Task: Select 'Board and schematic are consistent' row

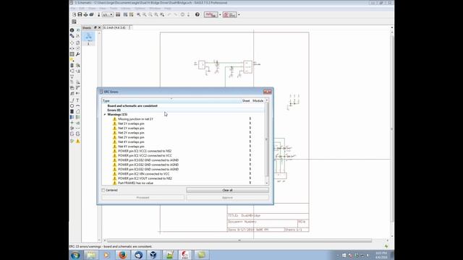Action: [132, 105]
